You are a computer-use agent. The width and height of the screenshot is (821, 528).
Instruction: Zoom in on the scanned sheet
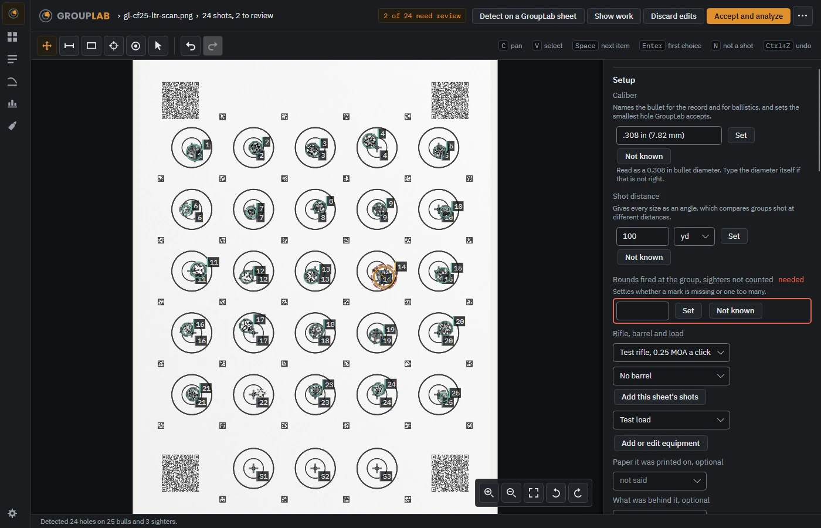489,493
